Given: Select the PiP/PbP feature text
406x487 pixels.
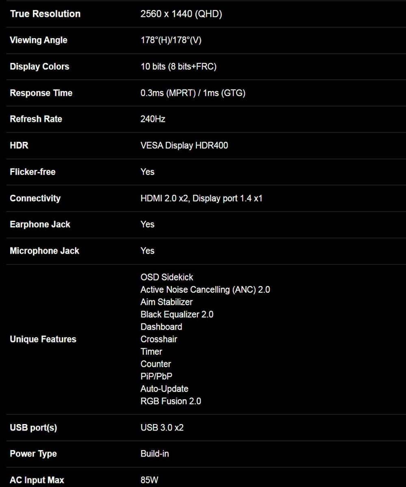Looking at the screenshot, I should point(156,376).
